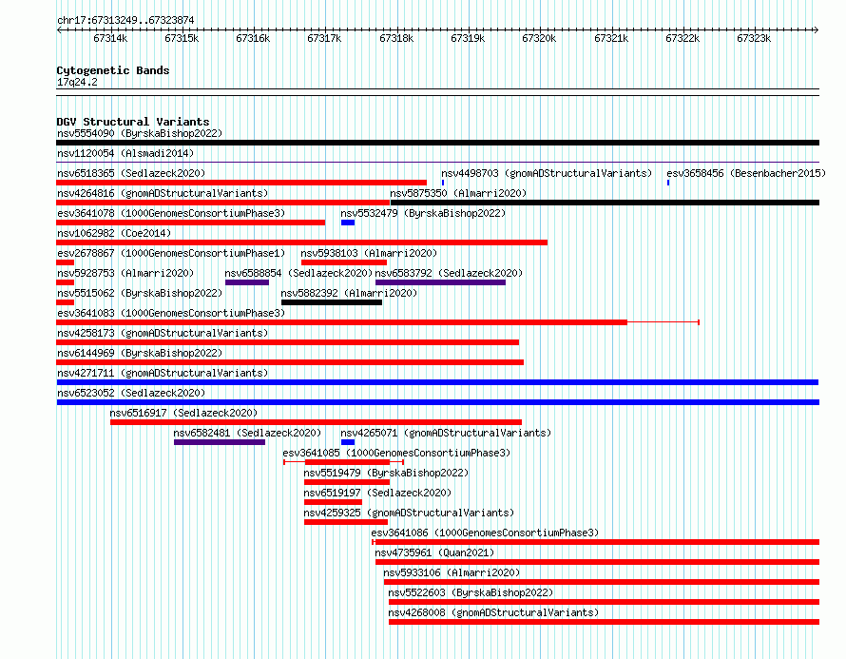Viewport: 846px width, 659px height.
Task: Click the 67318k ruler position label
Action: 396,38
